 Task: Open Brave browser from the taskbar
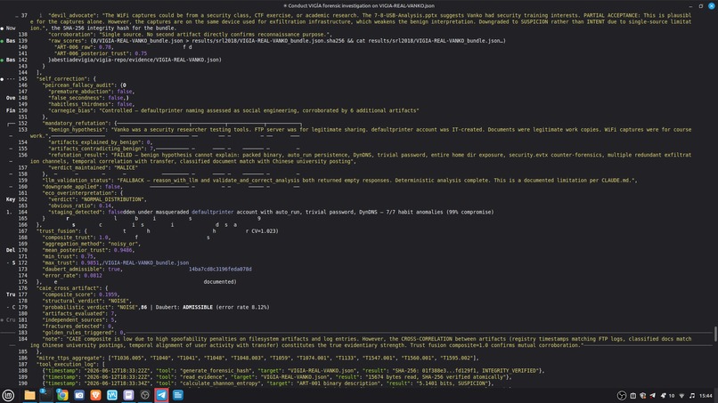click(95, 395)
